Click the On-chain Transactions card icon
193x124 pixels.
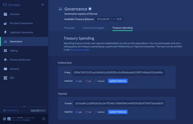pyautogui.click(x=5, y=23)
